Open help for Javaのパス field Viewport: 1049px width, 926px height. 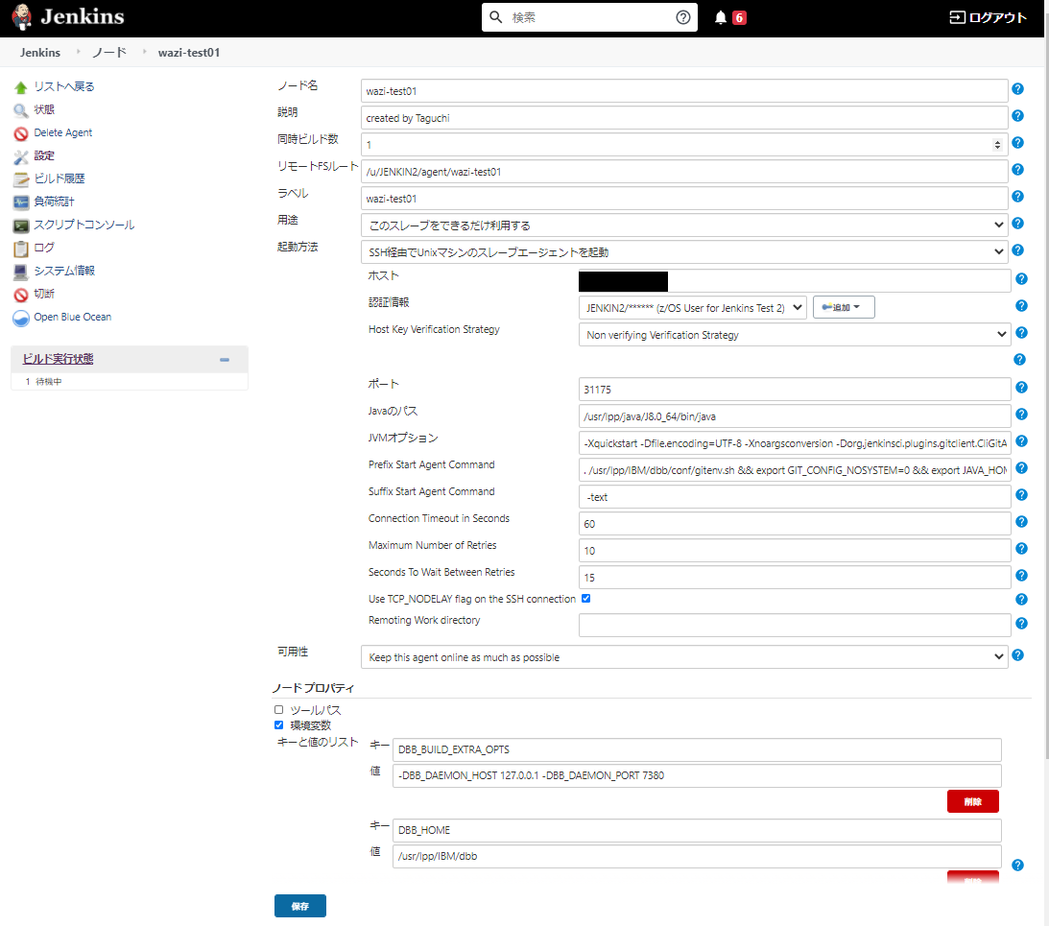pyautogui.click(x=1021, y=415)
